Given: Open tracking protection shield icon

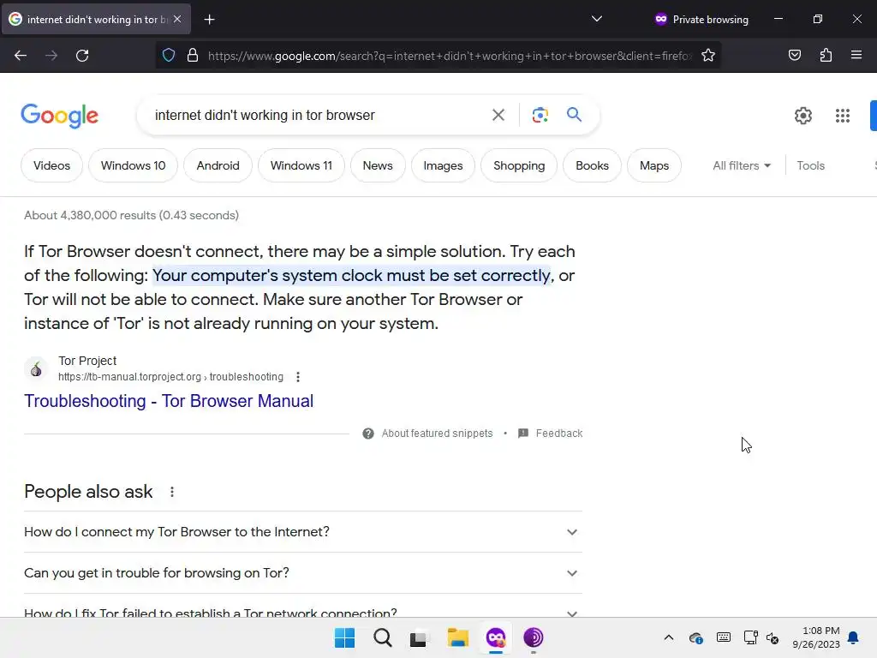Looking at the screenshot, I should pyautogui.click(x=169, y=56).
